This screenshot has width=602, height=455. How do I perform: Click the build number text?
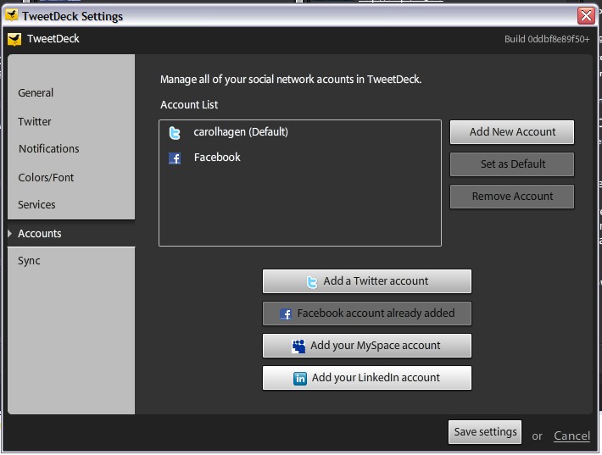pos(547,39)
